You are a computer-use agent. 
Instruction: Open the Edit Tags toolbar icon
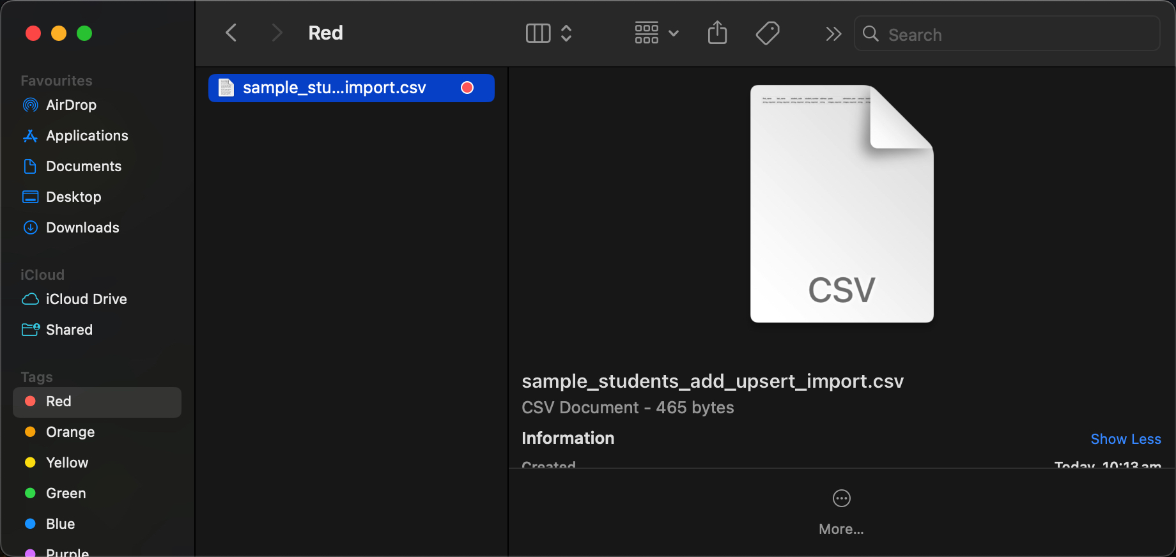(x=767, y=33)
